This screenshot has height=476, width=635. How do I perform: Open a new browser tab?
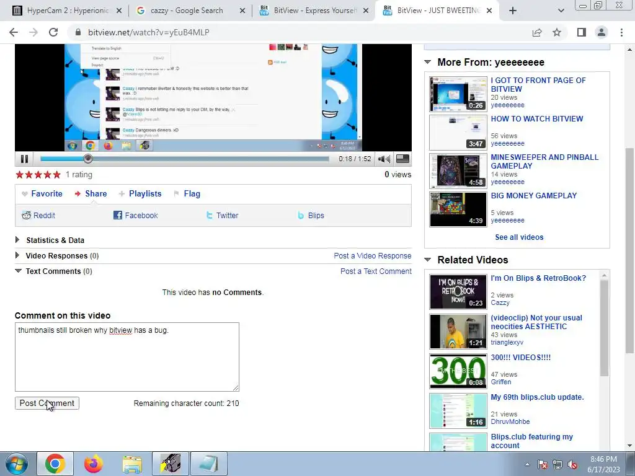point(513,11)
